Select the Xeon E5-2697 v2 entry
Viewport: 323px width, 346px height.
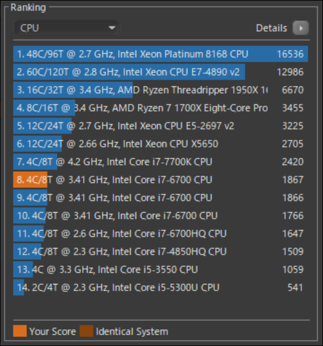pos(161,126)
